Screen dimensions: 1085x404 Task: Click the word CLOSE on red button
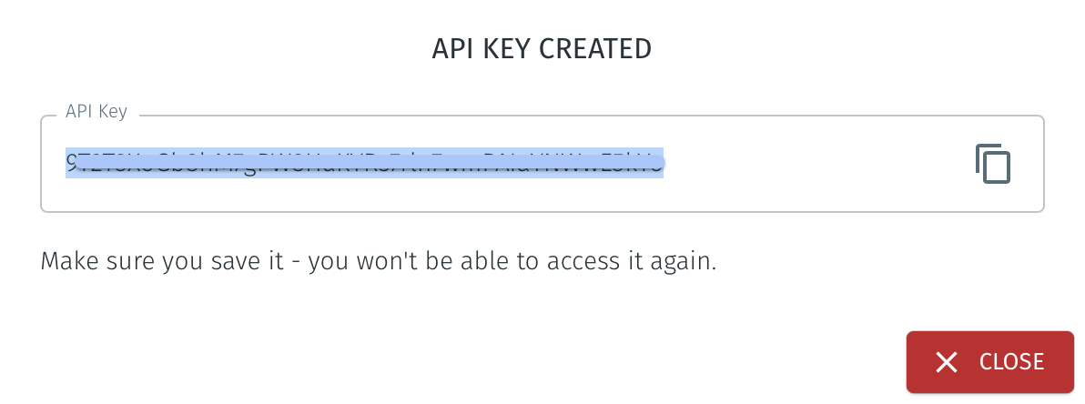coord(1011,362)
